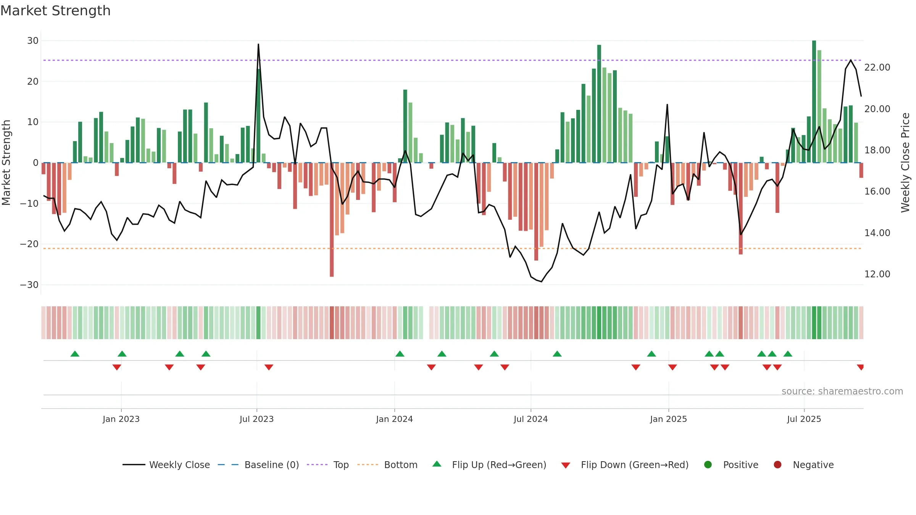Click the 16.00 price axis value
The width and height of the screenshot is (916, 515).
click(877, 191)
